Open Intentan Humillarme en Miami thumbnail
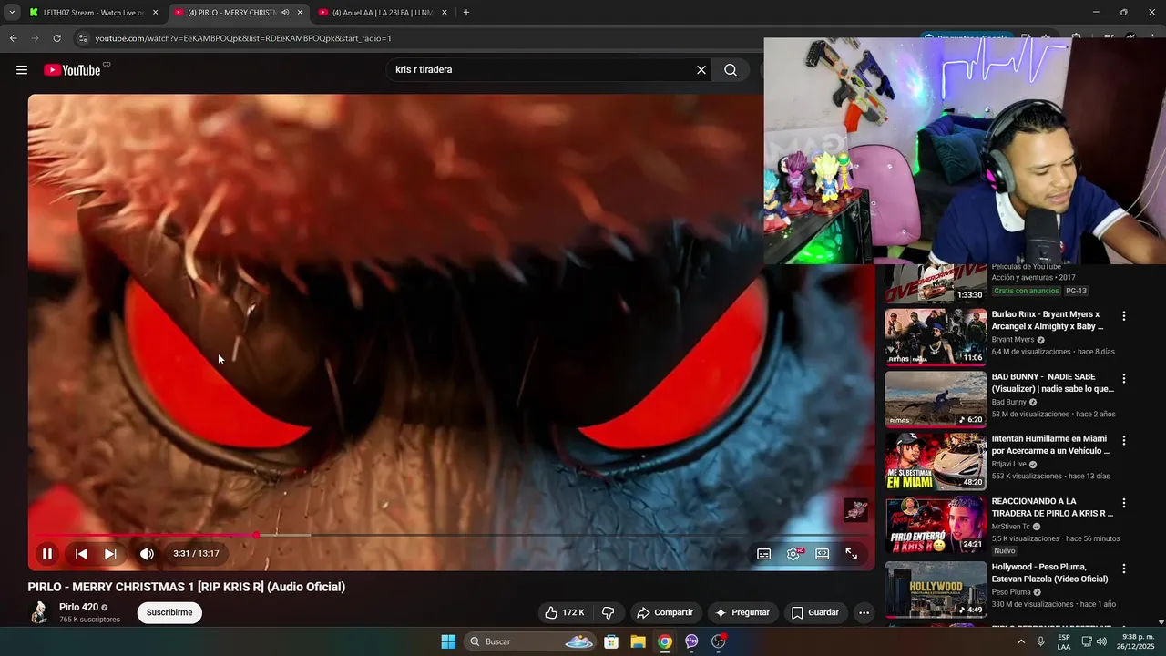1166x656 pixels. coord(936,461)
